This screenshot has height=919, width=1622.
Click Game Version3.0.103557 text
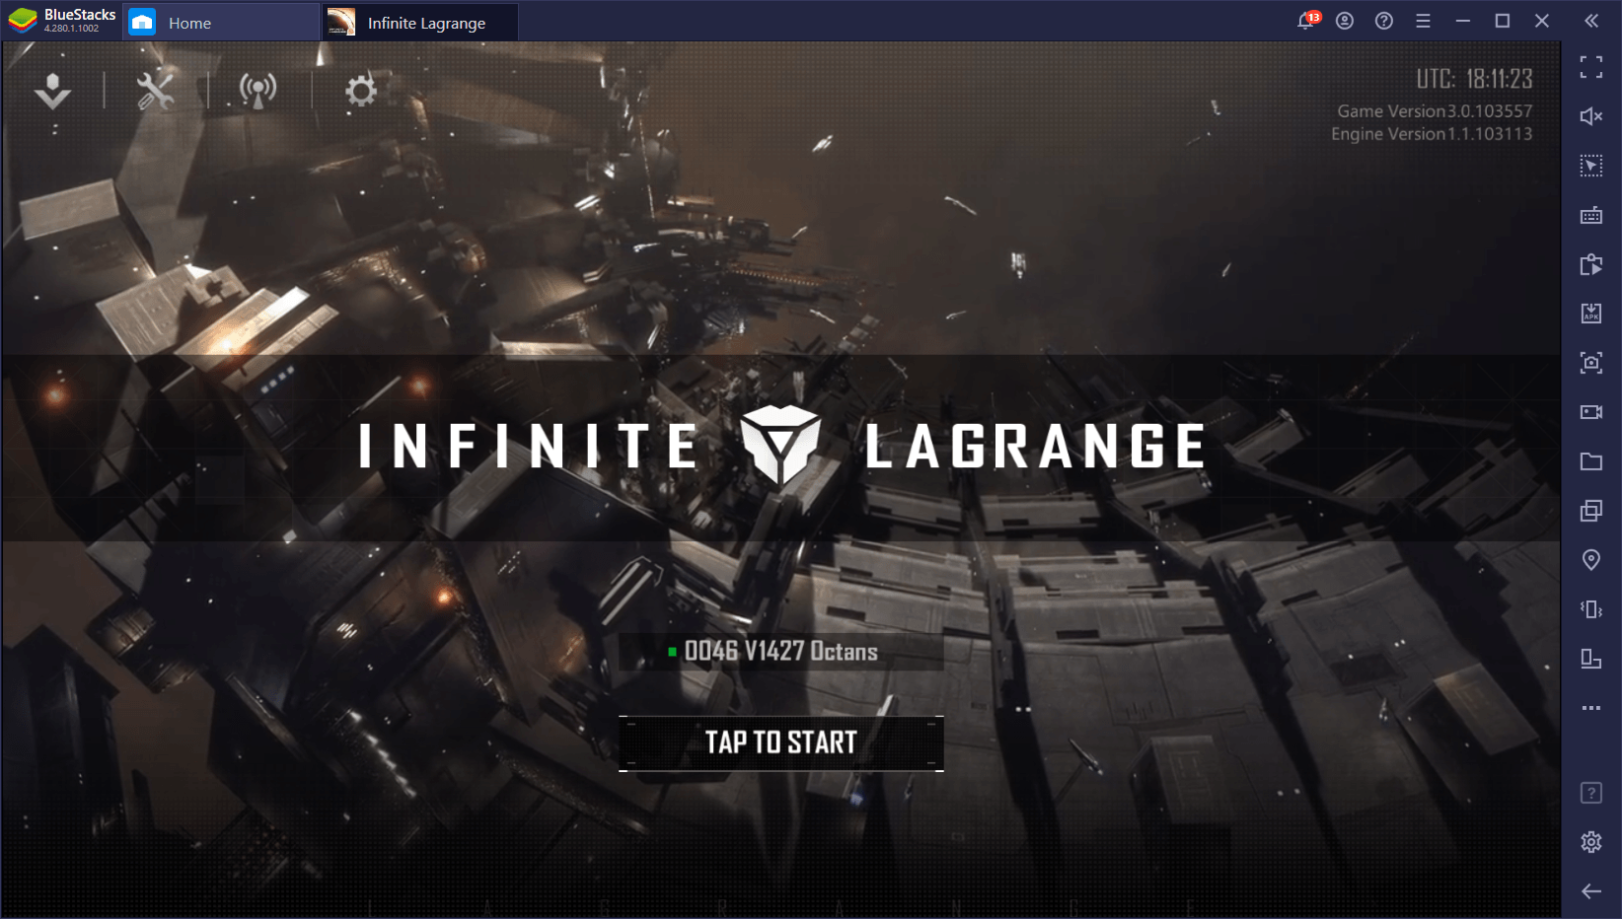(1435, 111)
